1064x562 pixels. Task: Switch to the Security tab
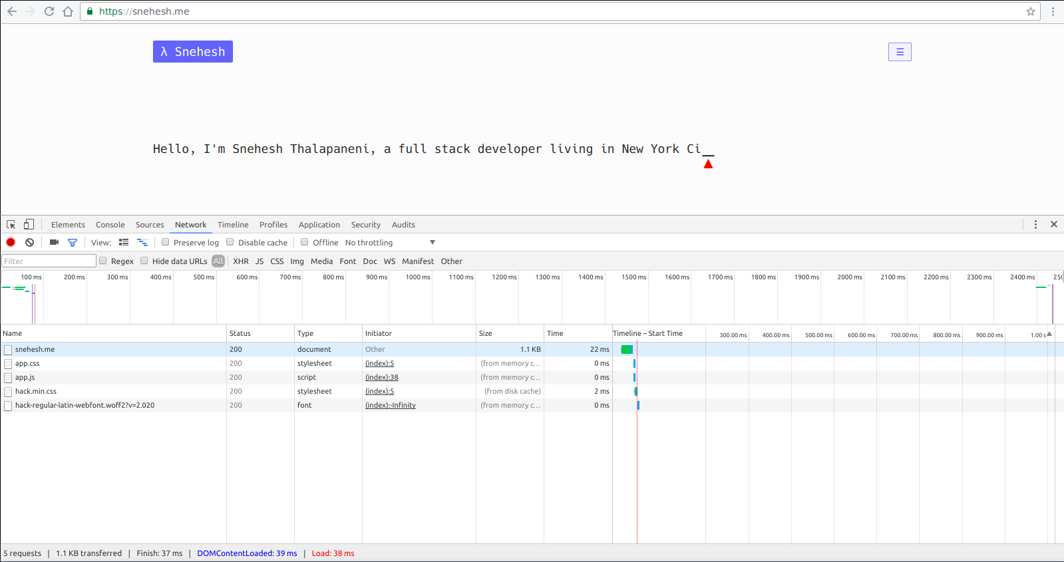click(366, 225)
